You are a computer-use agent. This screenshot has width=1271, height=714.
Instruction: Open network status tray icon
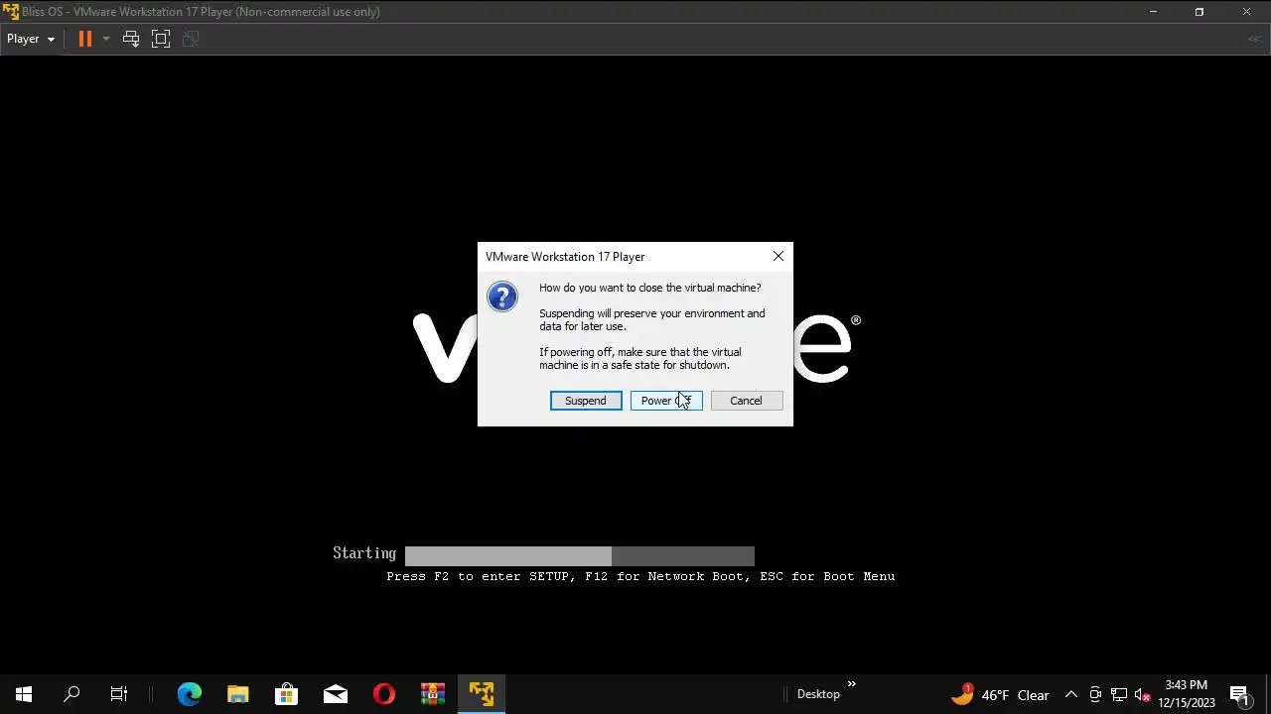(x=1119, y=694)
